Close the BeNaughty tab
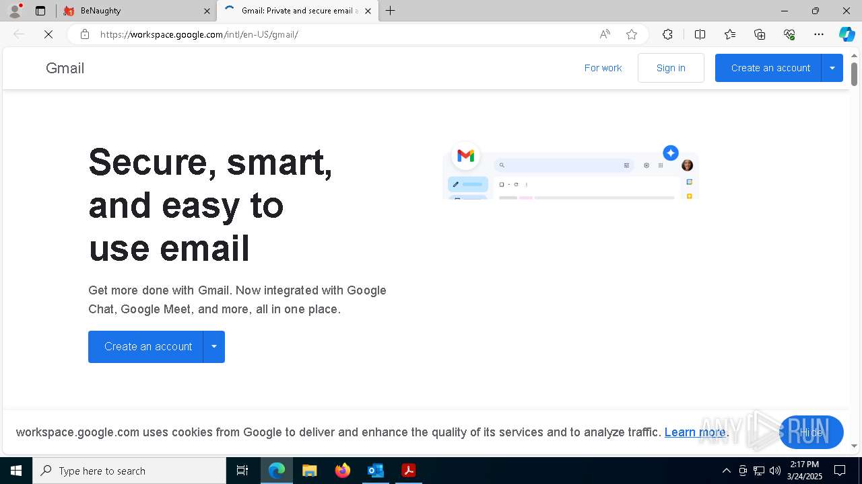862x484 pixels. click(x=207, y=11)
